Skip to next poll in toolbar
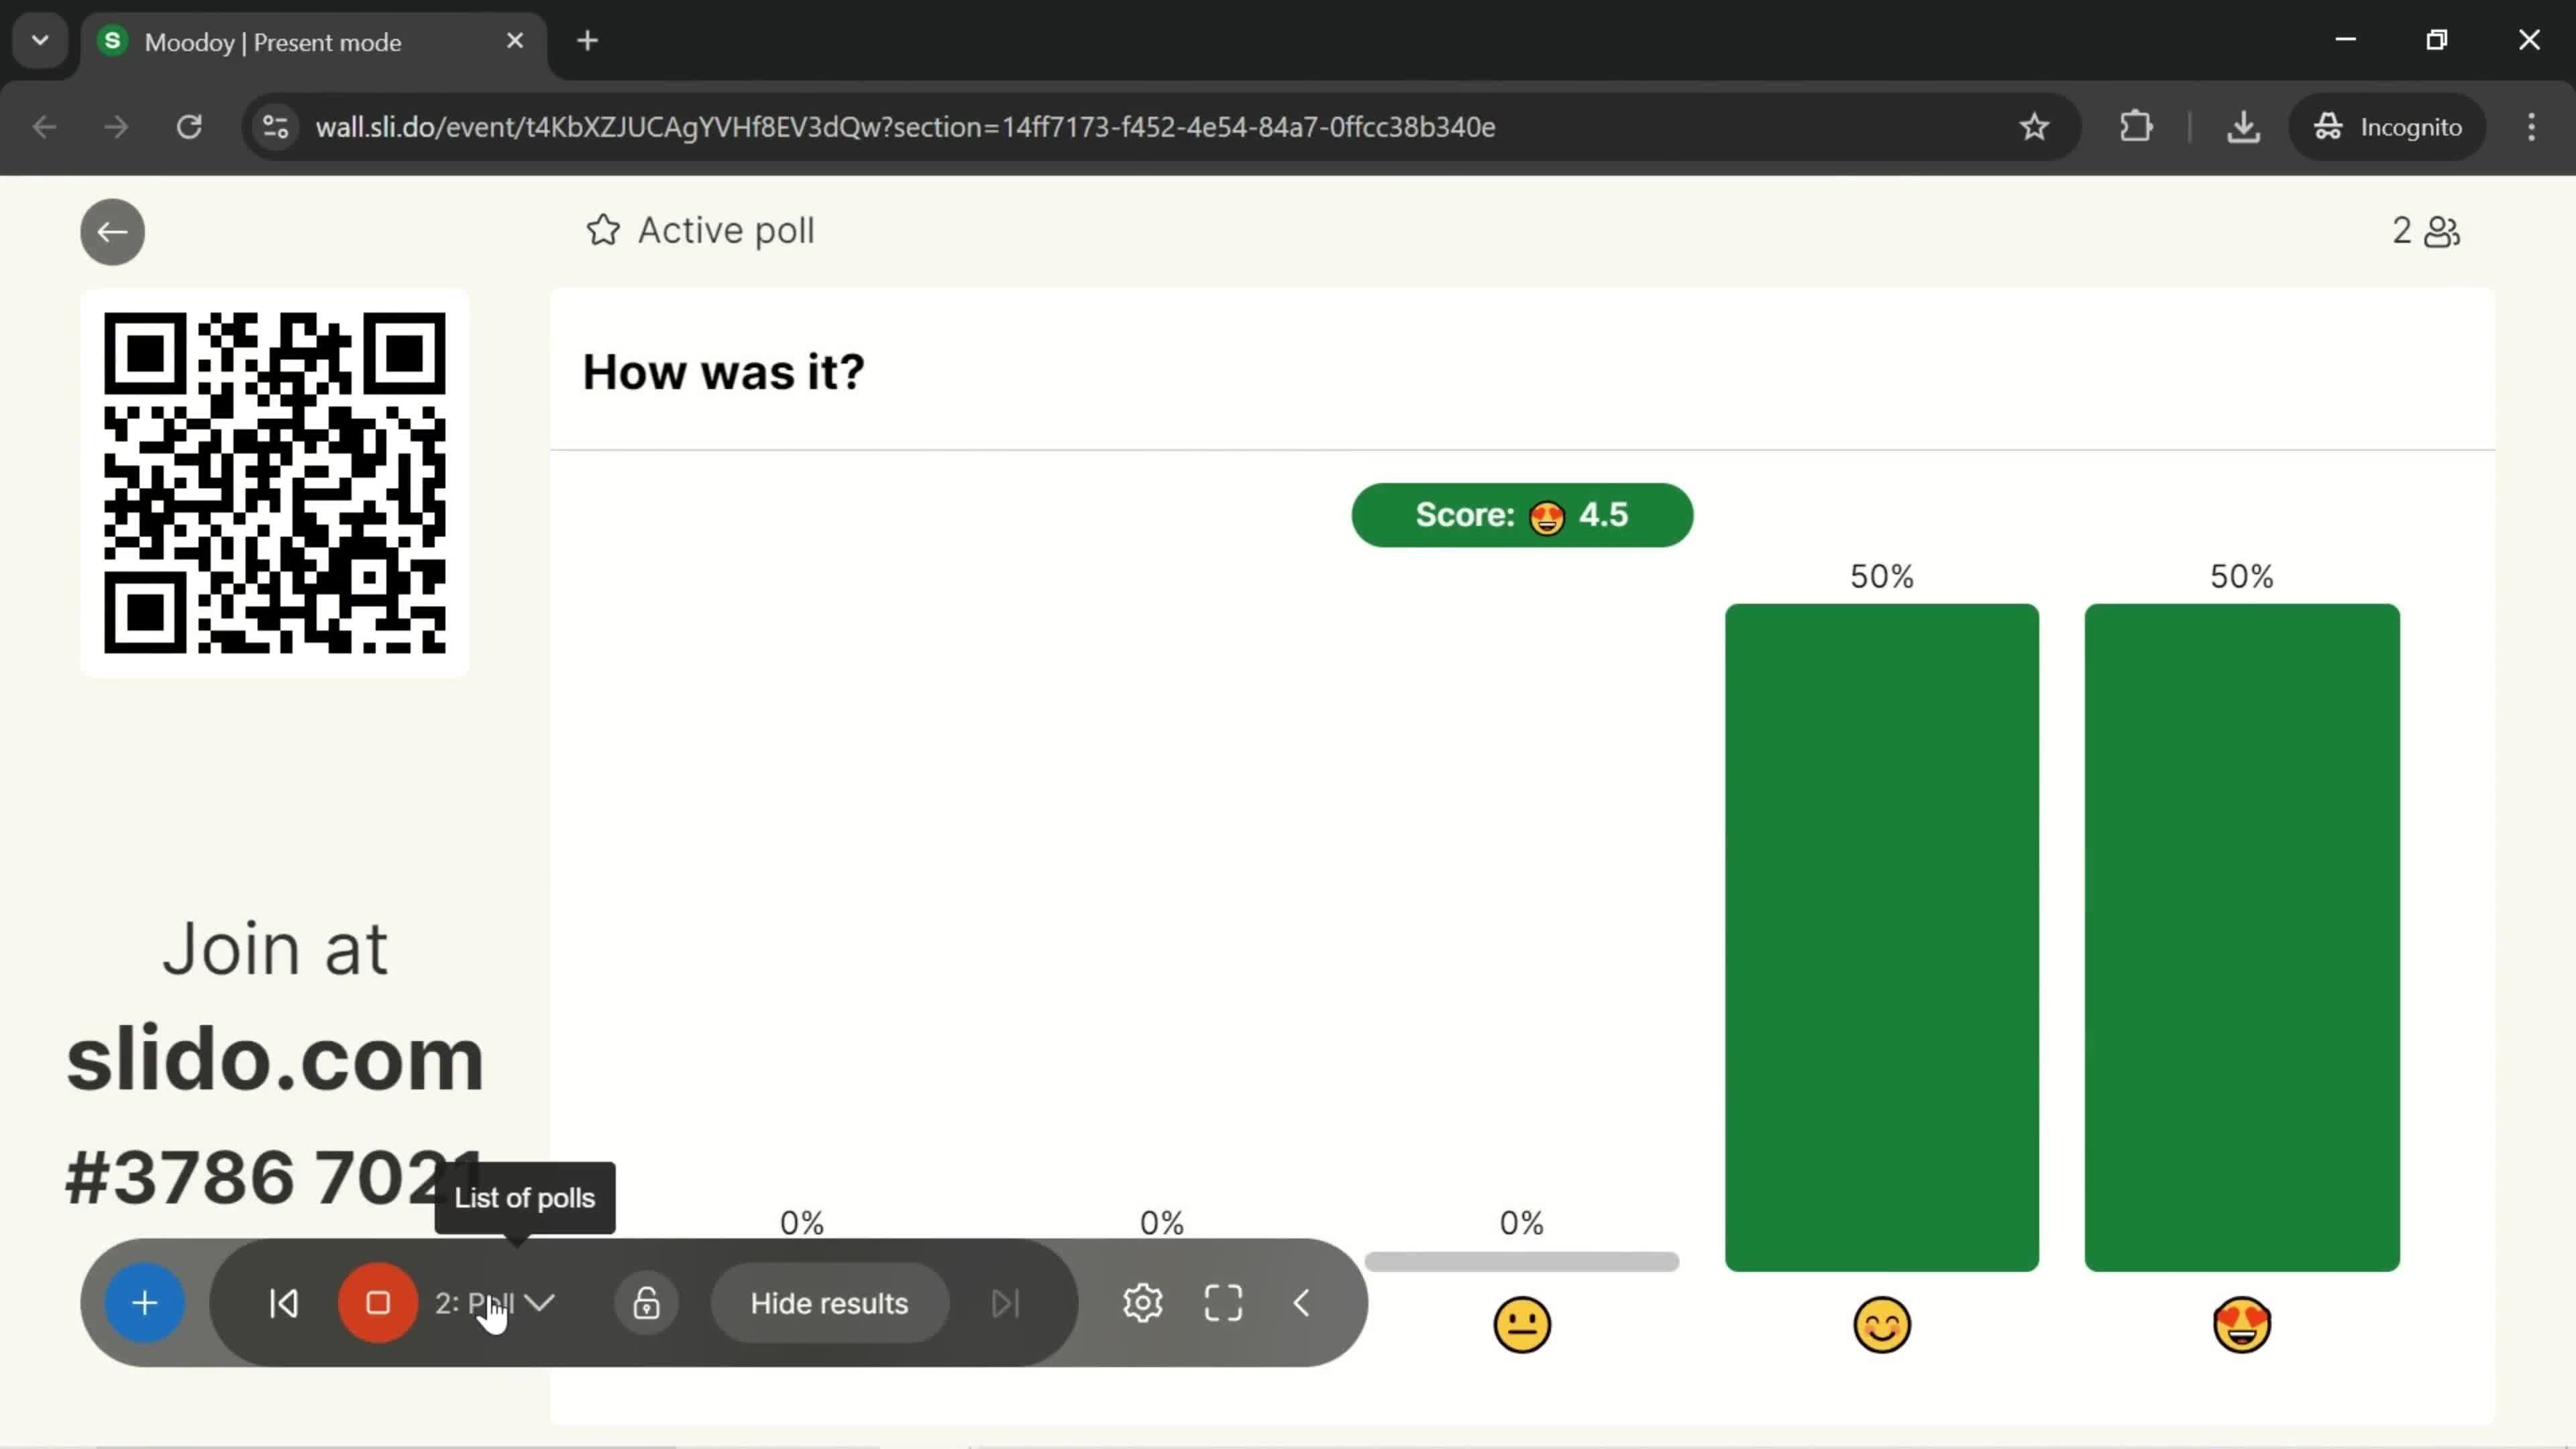2576x1449 pixels. click(1005, 1303)
